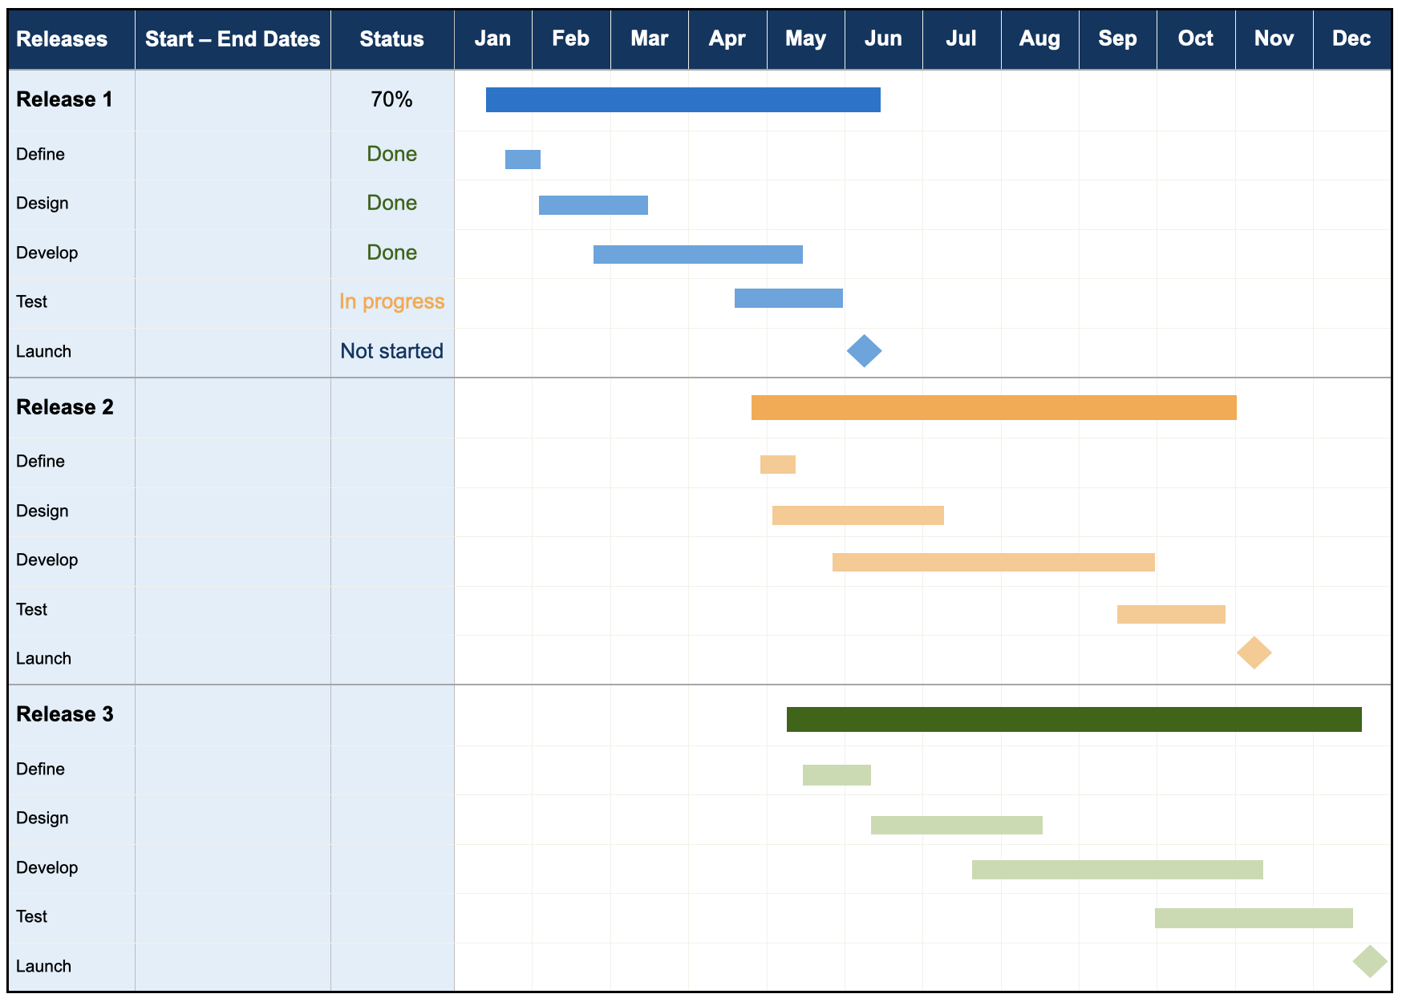Screen dimensions: 1402x1002
Task: Click the blue Release 1 summary bar
Action: point(682,99)
